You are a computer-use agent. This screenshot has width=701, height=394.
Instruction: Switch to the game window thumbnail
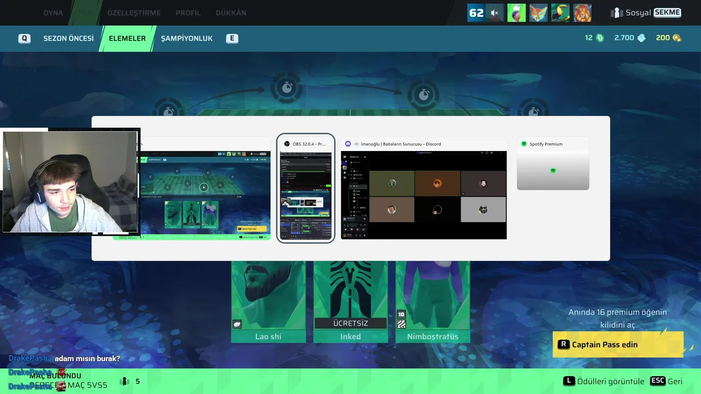pos(205,195)
